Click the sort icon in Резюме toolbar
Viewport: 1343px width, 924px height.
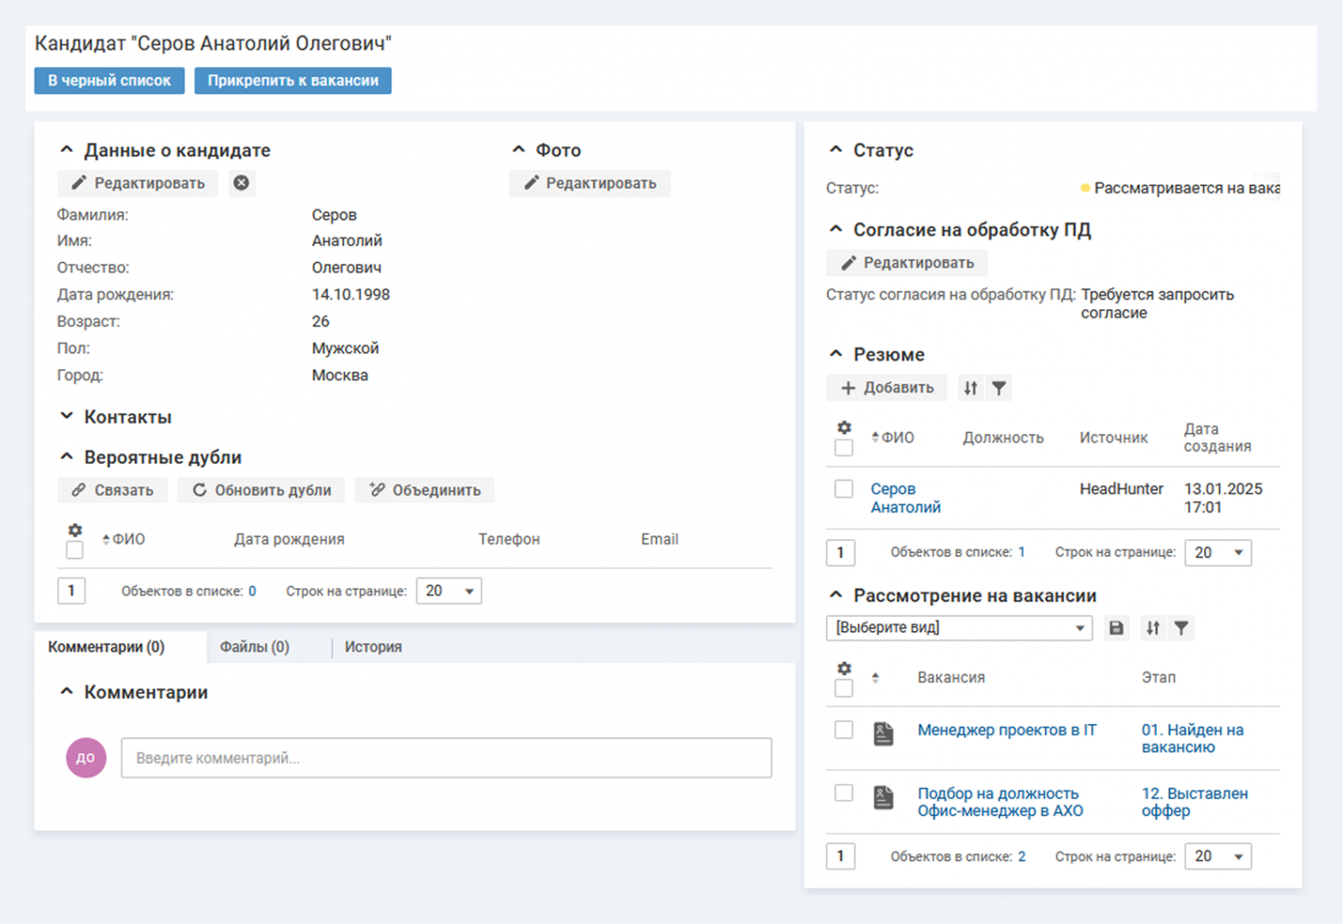[x=970, y=388]
